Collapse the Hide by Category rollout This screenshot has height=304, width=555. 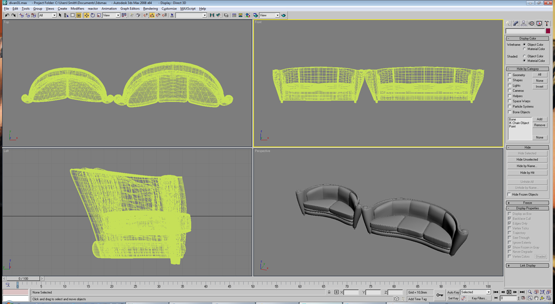point(527,69)
